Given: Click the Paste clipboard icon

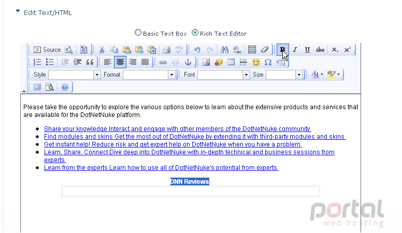Looking at the screenshot, I should click(x=126, y=50).
